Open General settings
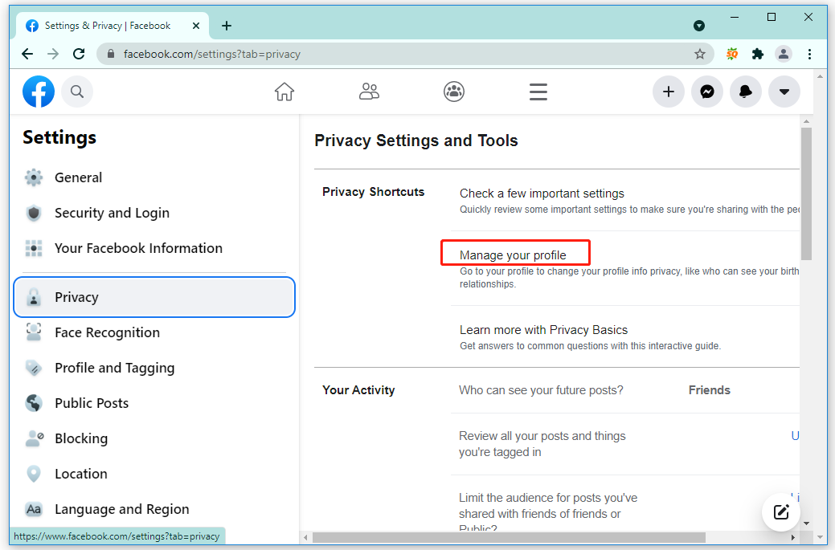 154,177
